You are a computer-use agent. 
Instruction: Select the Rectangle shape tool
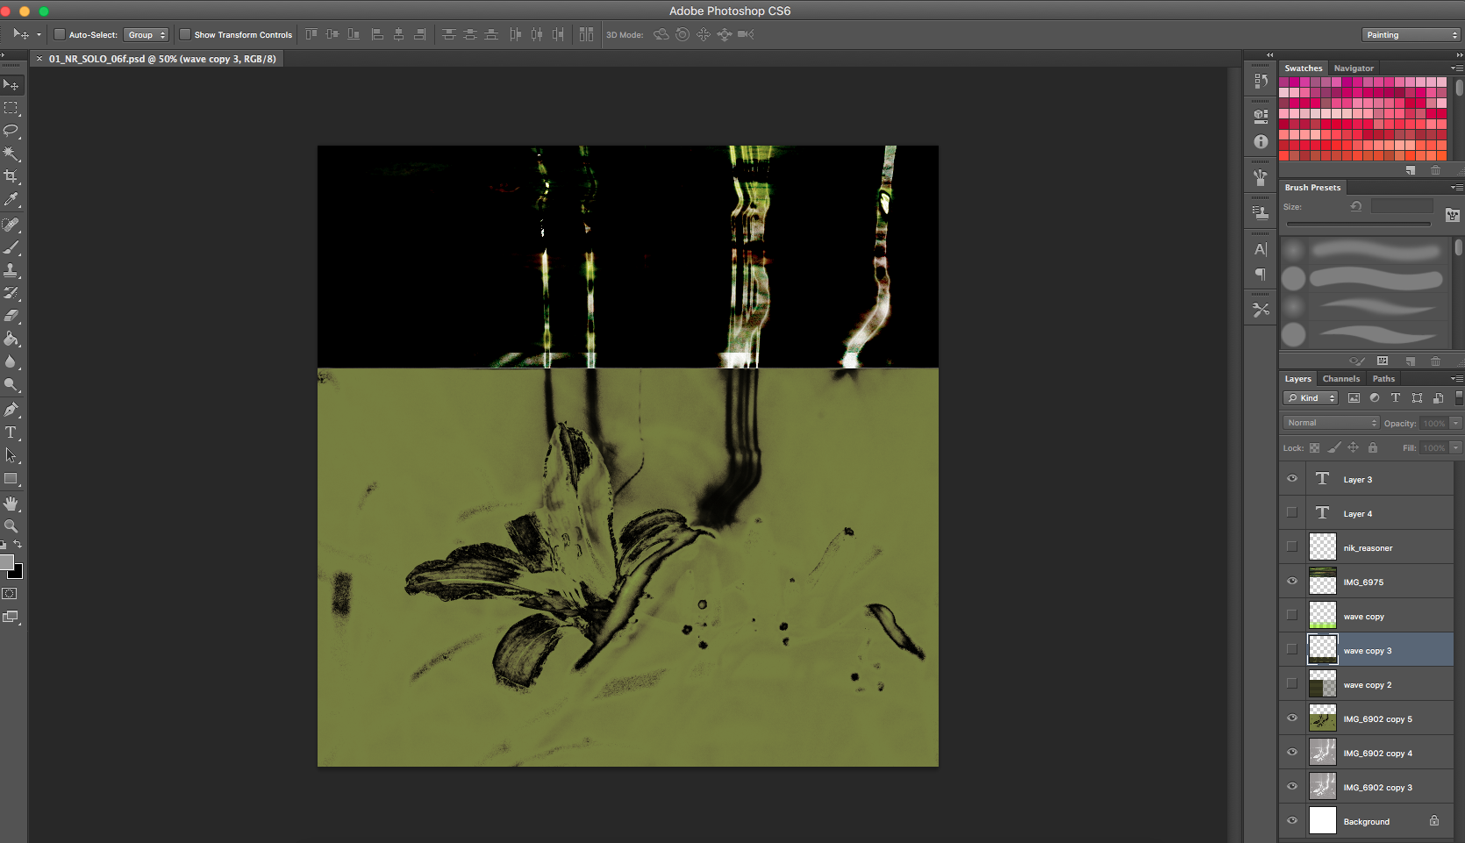coord(11,479)
